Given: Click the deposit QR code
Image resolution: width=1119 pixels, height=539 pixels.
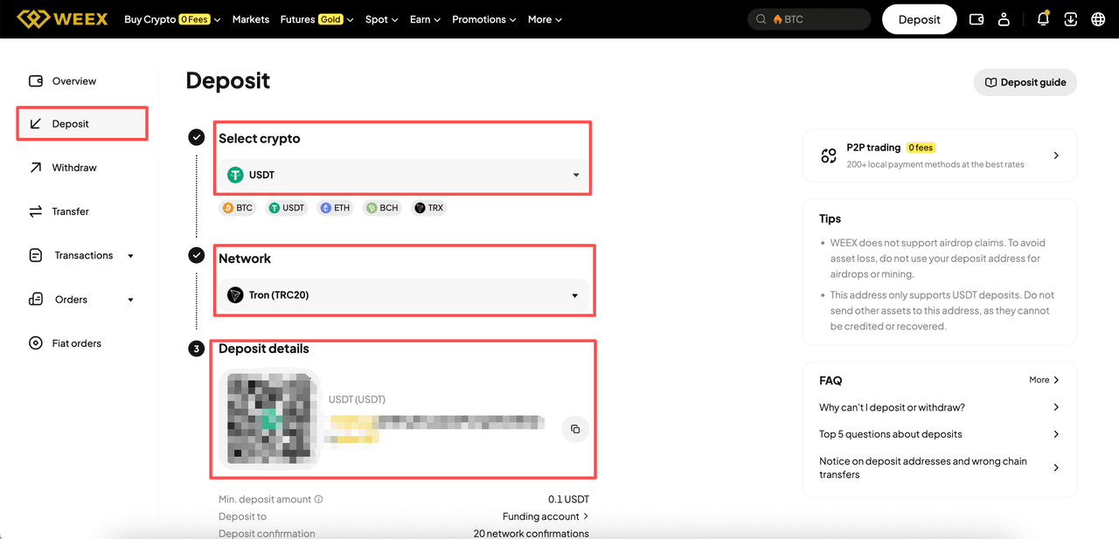Looking at the screenshot, I should (268, 418).
